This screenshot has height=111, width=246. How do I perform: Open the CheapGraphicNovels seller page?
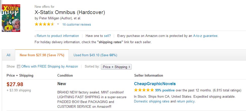(x=155, y=84)
